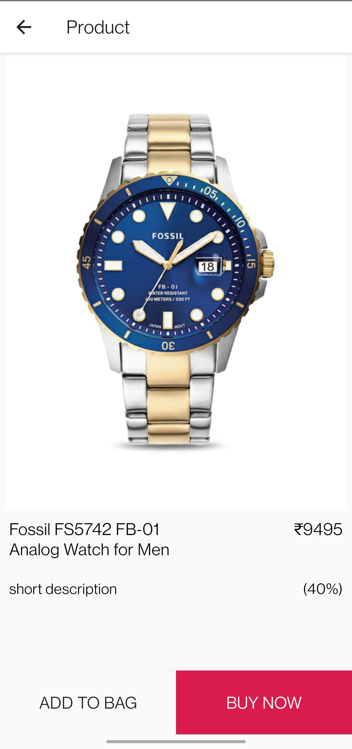
Task: Click the triangle 12 o'clock dial marker
Action: coord(168,210)
